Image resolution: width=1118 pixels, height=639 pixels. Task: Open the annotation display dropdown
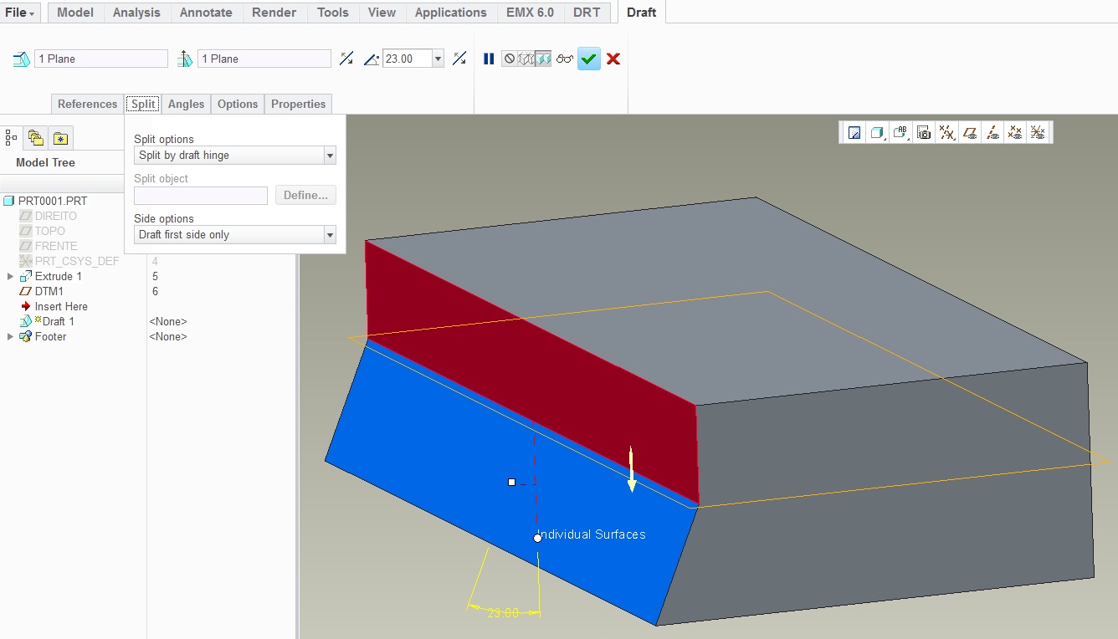pos(901,132)
